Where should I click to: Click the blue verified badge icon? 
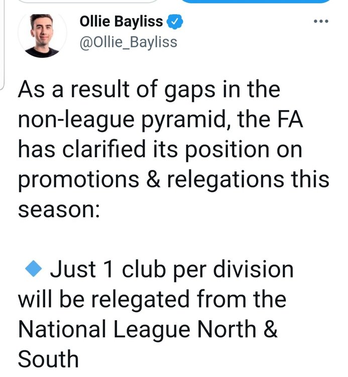click(175, 22)
